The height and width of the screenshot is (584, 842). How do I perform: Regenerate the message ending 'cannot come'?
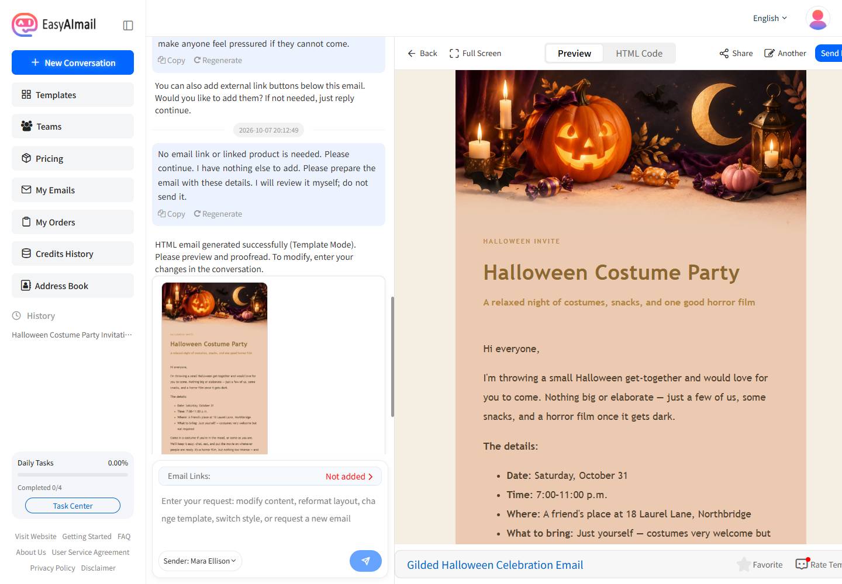[x=218, y=60]
